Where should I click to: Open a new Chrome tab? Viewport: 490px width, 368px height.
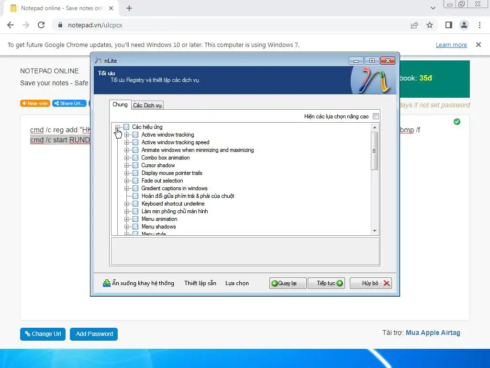pyautogui.click(x=129, y=8)
